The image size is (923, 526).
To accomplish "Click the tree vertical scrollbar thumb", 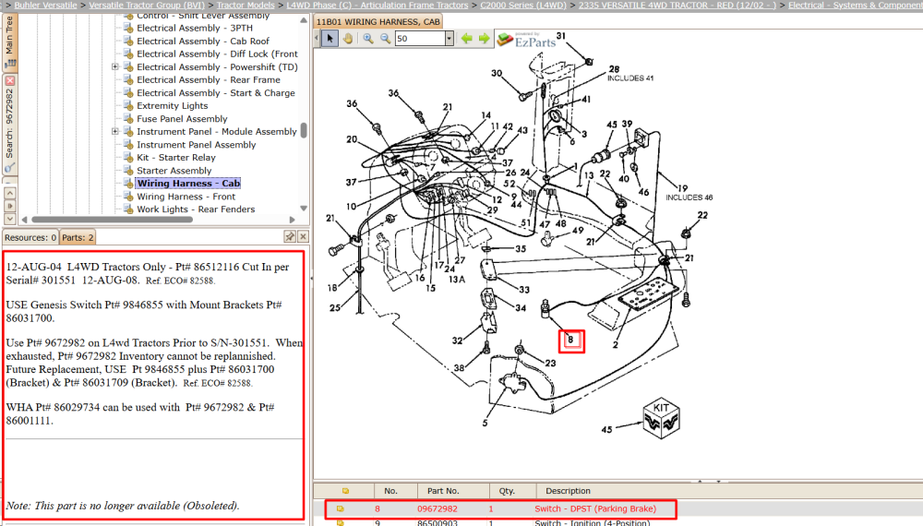I will [x=304, y=130].
